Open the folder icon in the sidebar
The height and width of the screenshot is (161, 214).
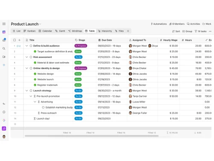4,57
